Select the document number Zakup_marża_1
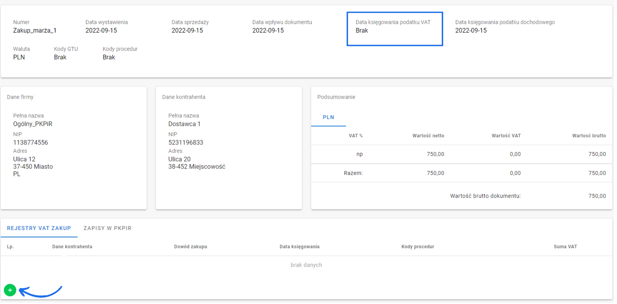 (35, 31)
